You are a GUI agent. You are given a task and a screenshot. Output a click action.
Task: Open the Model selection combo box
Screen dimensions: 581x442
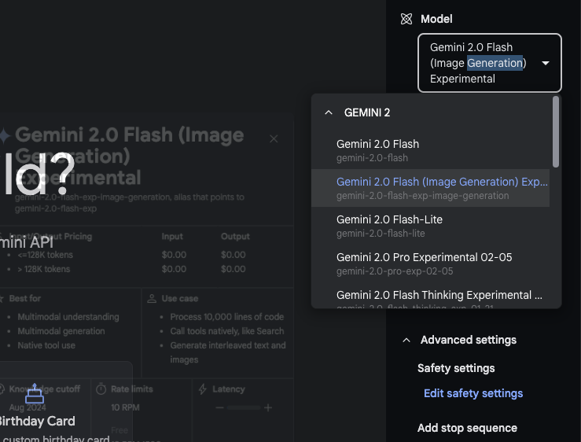489,63
